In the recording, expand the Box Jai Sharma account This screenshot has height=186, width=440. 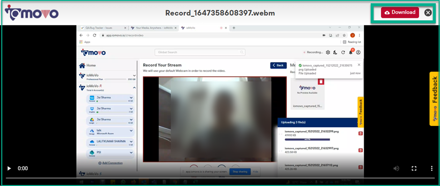pos(131,98)
